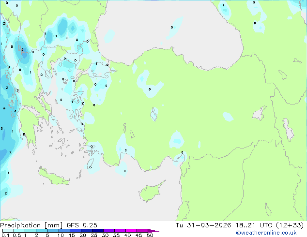Click the 0.1–0.5 mm legend color swatch
The image size is (307, 237).
coord(8,231)
